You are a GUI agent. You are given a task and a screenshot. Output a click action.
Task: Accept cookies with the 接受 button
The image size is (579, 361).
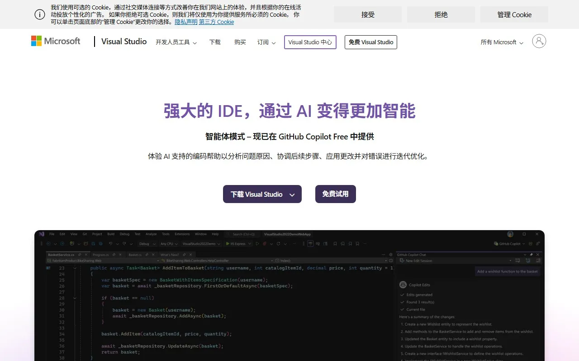[367, 14]
